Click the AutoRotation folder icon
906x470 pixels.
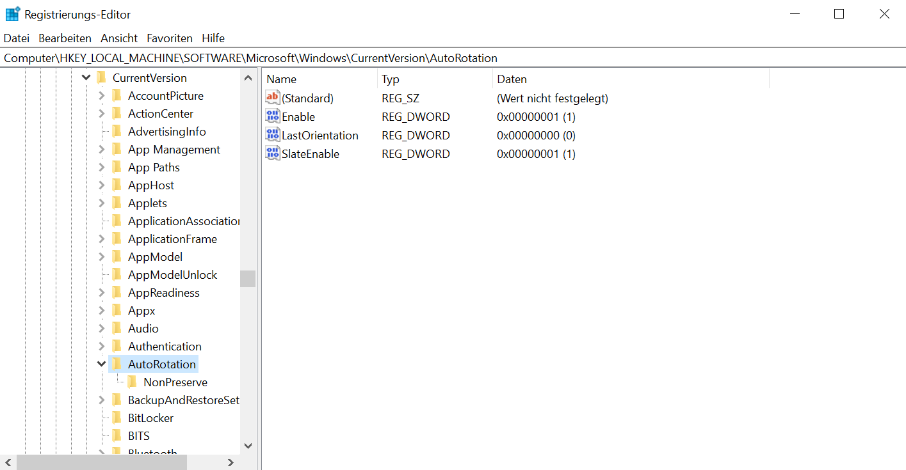coord(117,364)
